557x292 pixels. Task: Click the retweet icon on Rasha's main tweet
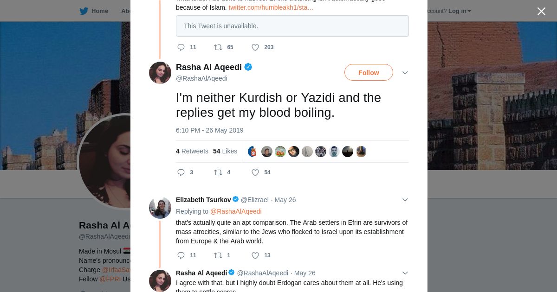click(218, 172)
